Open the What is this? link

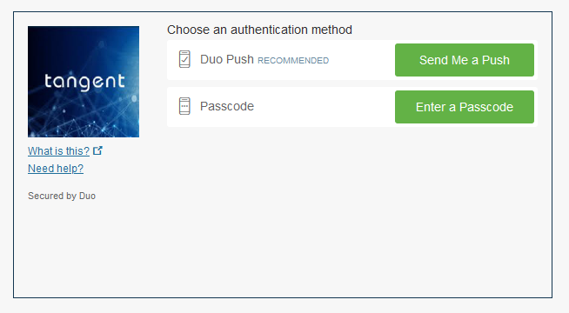[x=58, y=151]
